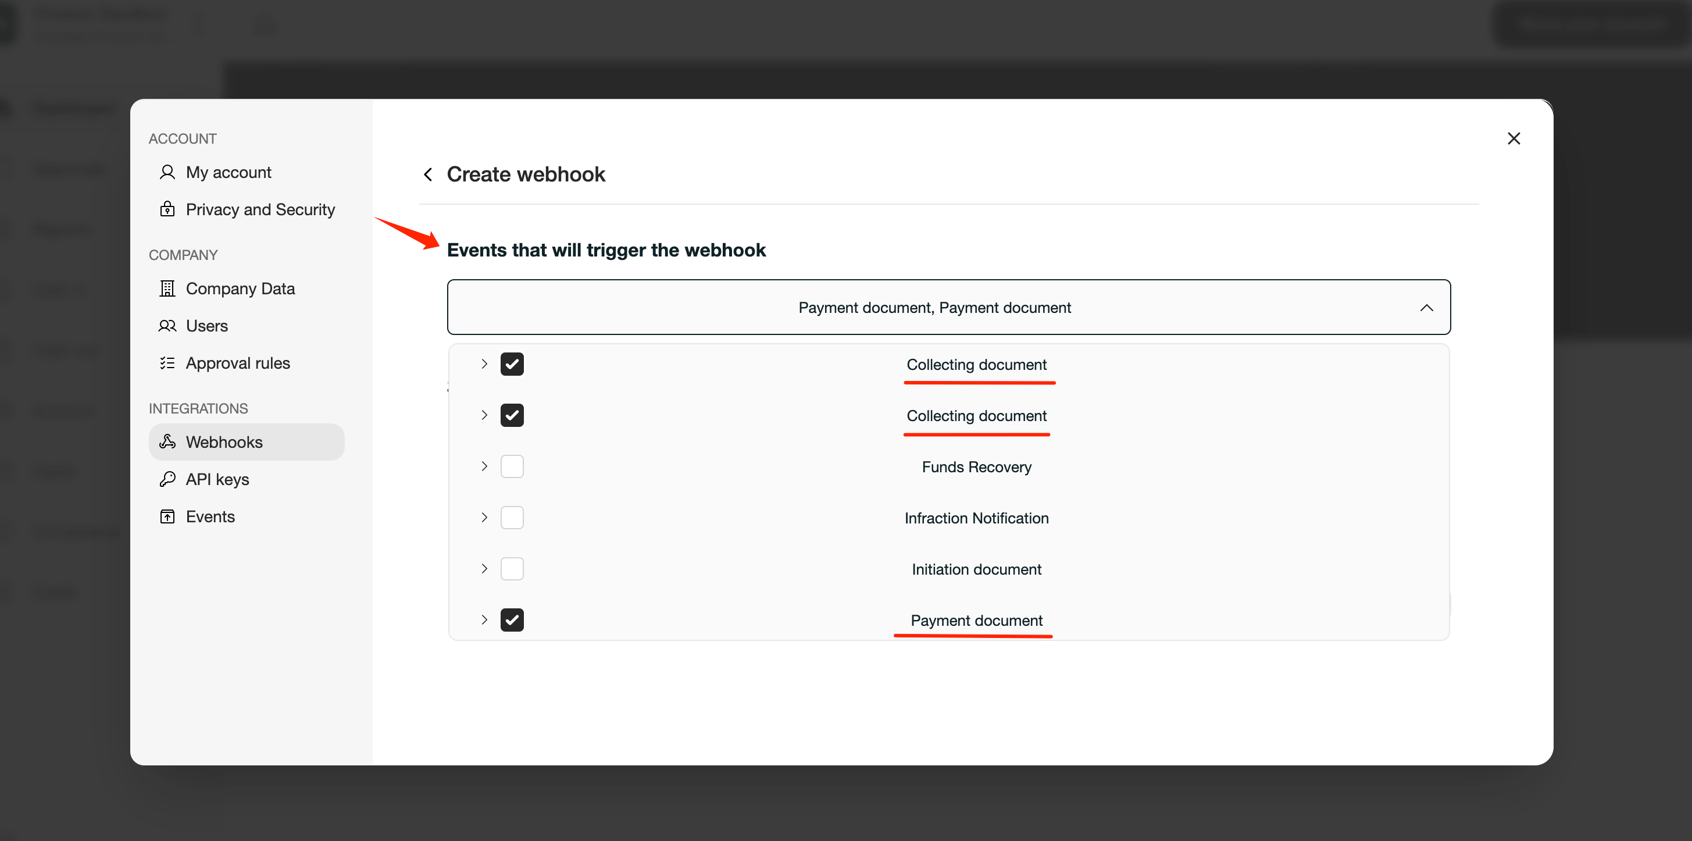Check the Funds Recovery checkbox
Screen dimensions: 1692x841
[512, 466]
